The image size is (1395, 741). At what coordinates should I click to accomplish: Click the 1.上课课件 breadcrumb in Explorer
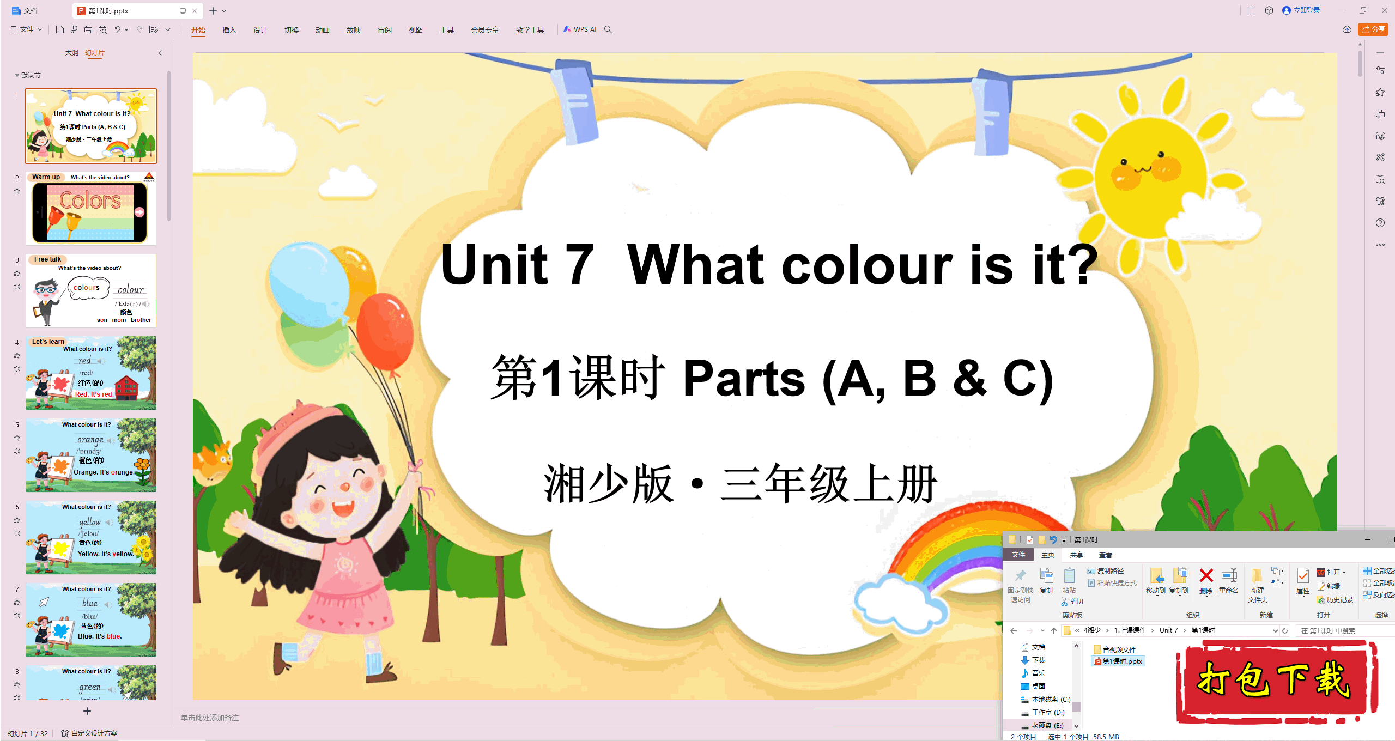point(1130,630)
